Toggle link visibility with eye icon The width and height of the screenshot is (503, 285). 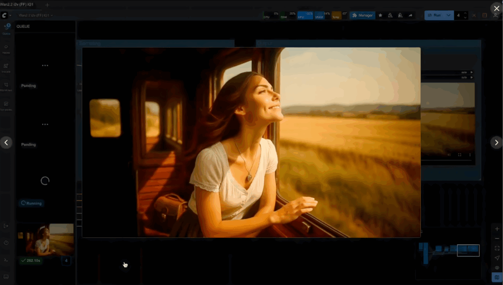pos(497,268)
